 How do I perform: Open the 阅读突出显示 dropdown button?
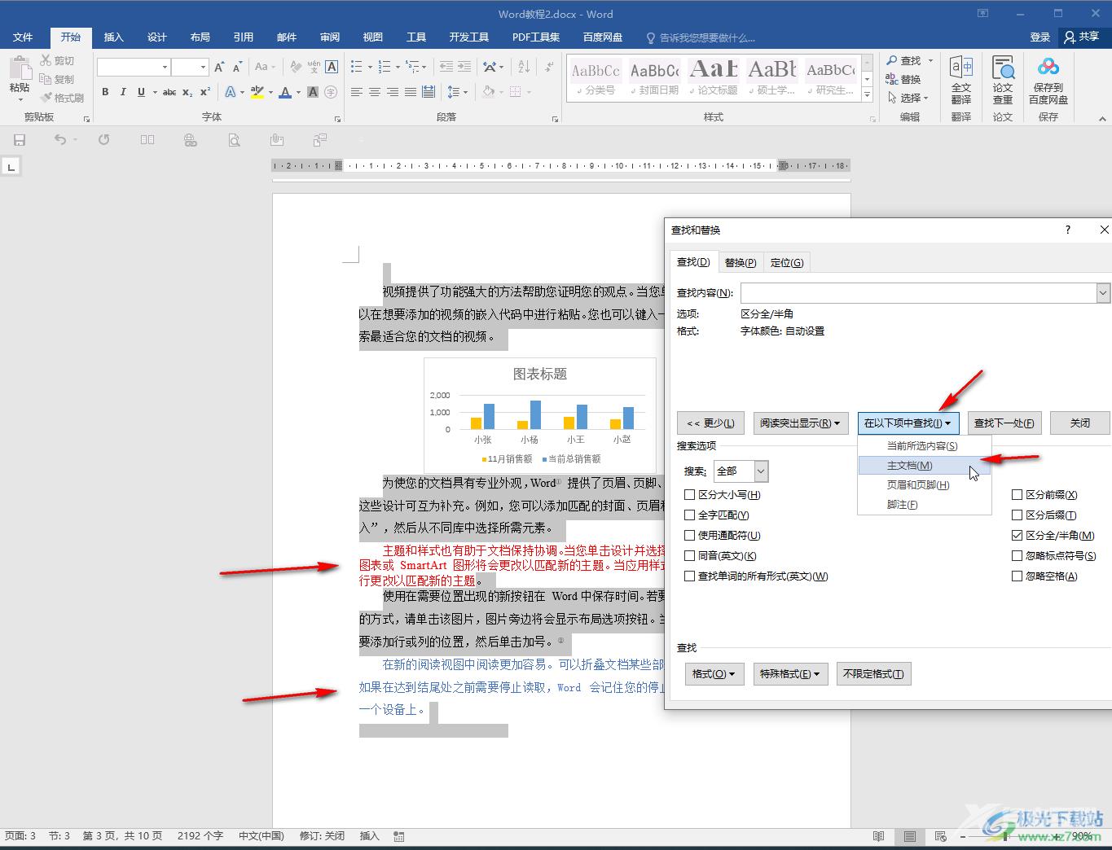[800, 423]
